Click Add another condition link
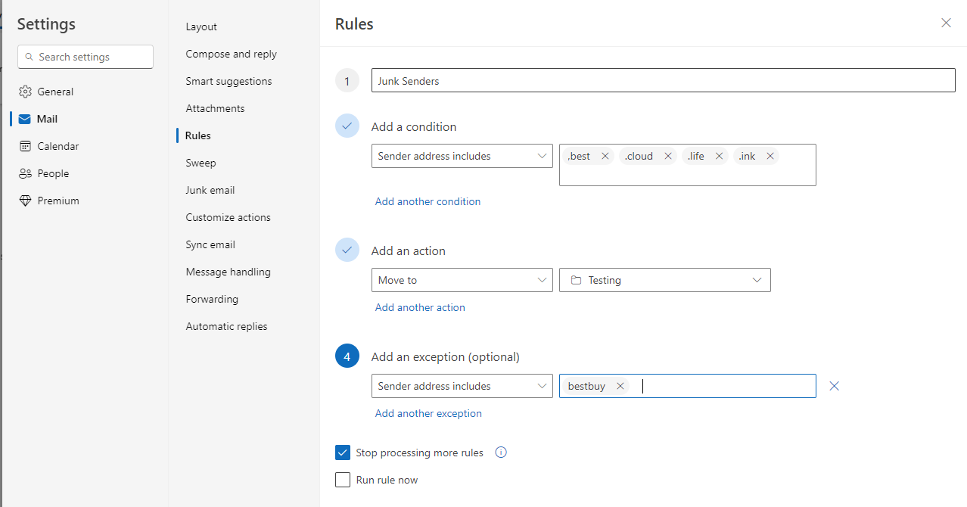967x507 pixels. tap(428, 201)
